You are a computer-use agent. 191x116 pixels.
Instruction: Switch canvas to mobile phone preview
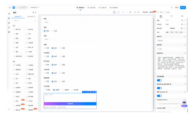pos(118,12)
